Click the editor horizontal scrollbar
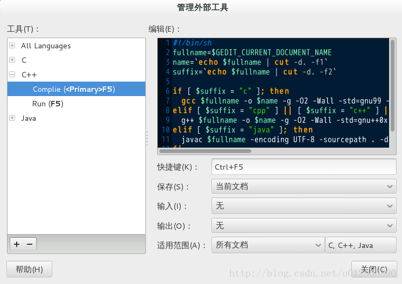The image size is (402, 284). pyautogui.click(x=205, y=151)
